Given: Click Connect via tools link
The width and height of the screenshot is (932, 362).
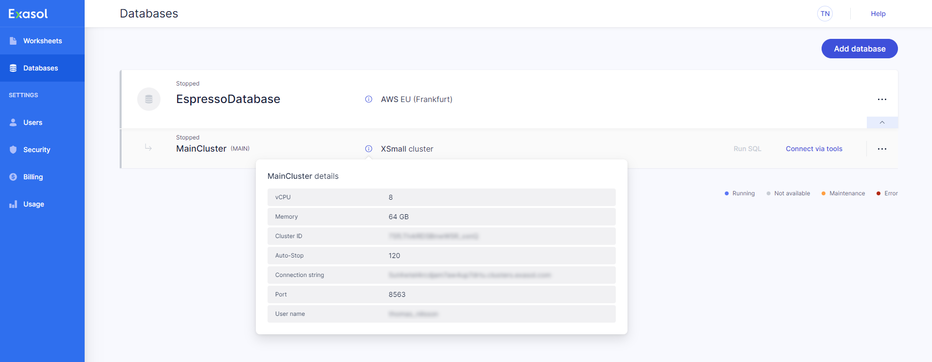Looking at the screenshot, I should click(x=814, y=149).
